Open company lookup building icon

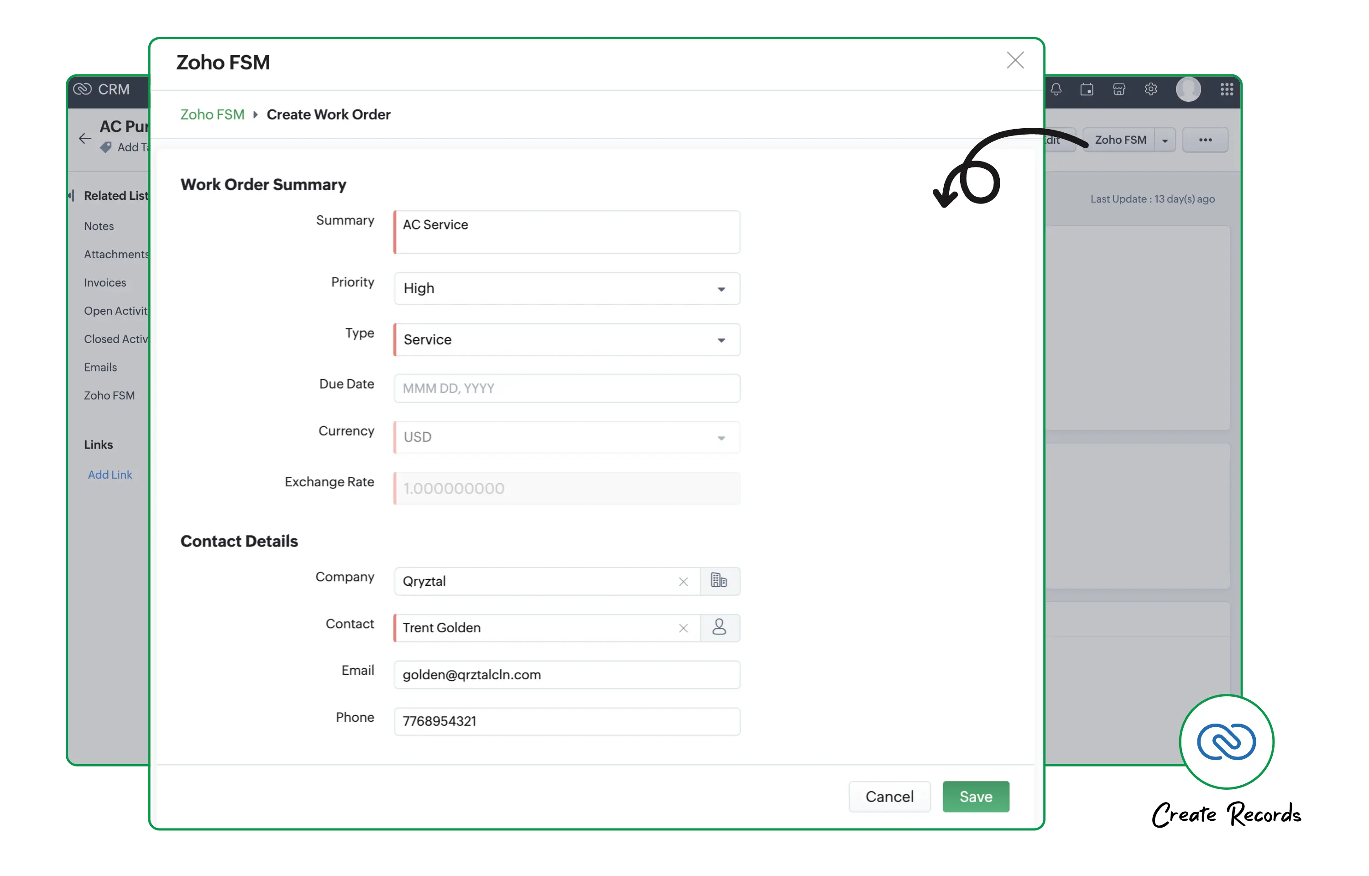pyautogui.click(x=720, y=581)
